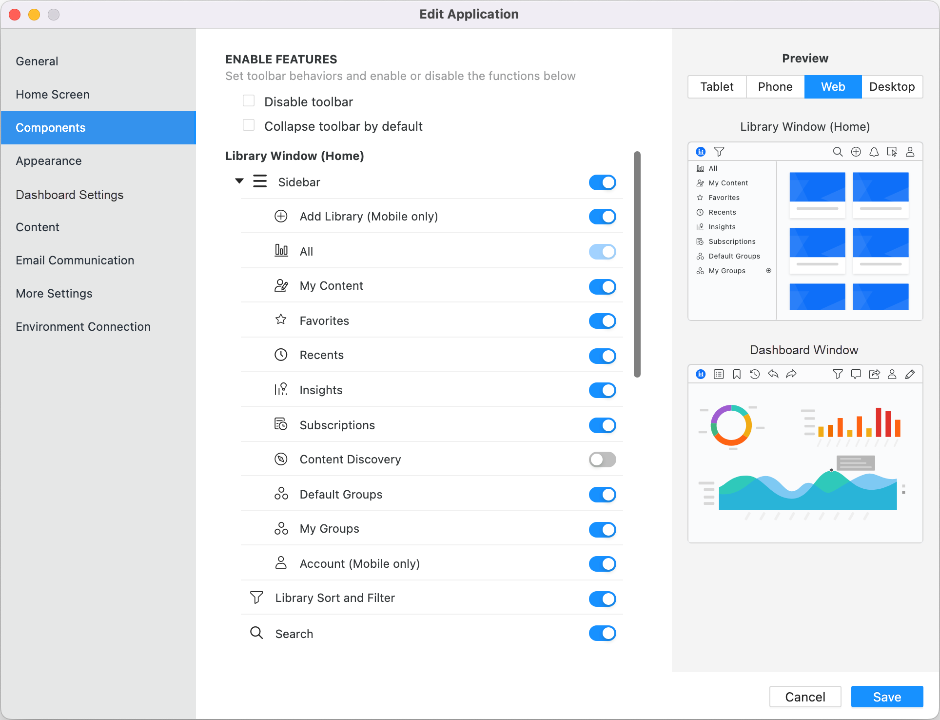Click the comment bubble icon in Dashboard preview
The height and width of the screenshot is (720, 940).
(856, 374)
